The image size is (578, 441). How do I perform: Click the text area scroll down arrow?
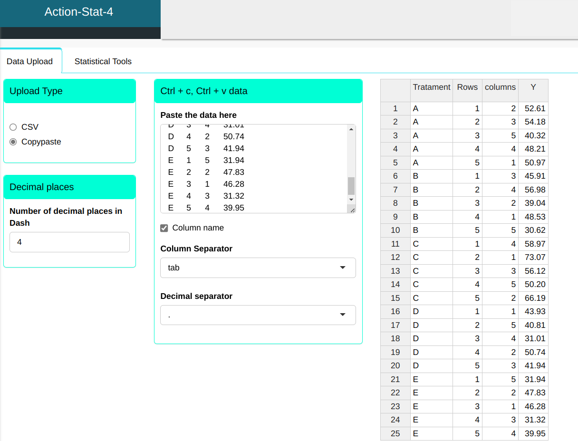point(352,200)
